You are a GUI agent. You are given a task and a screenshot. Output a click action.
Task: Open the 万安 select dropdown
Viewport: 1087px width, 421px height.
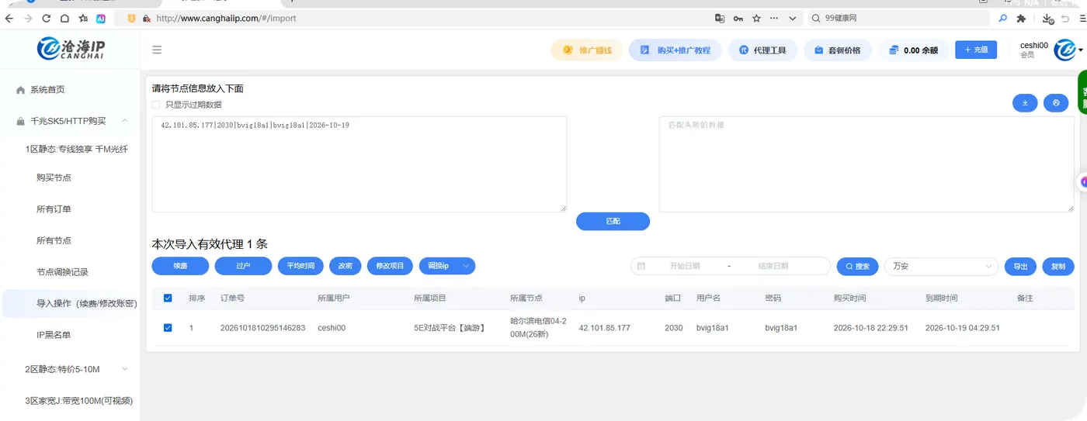tap(942, 266)
